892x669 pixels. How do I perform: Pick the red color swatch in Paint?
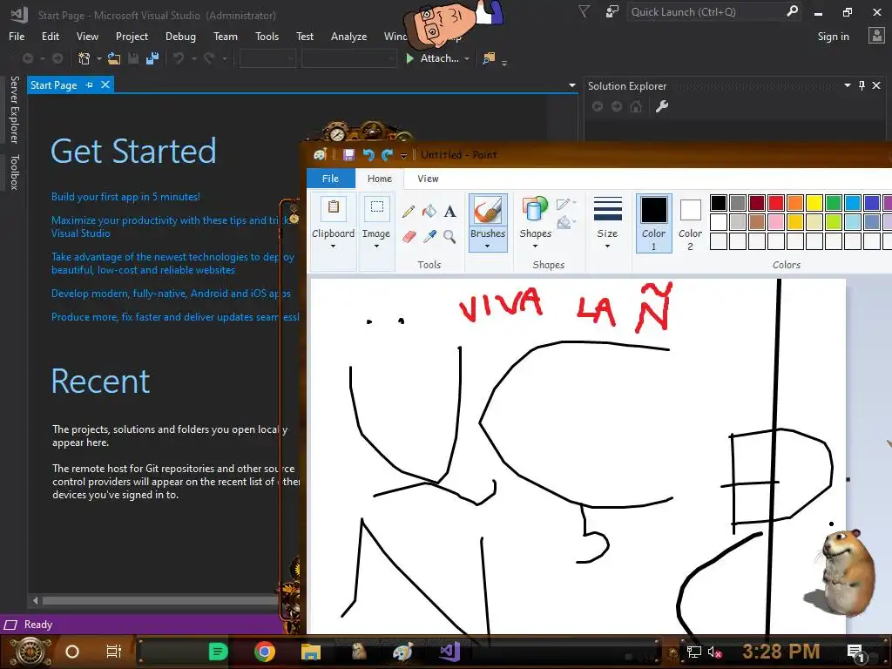coord(776,203)
